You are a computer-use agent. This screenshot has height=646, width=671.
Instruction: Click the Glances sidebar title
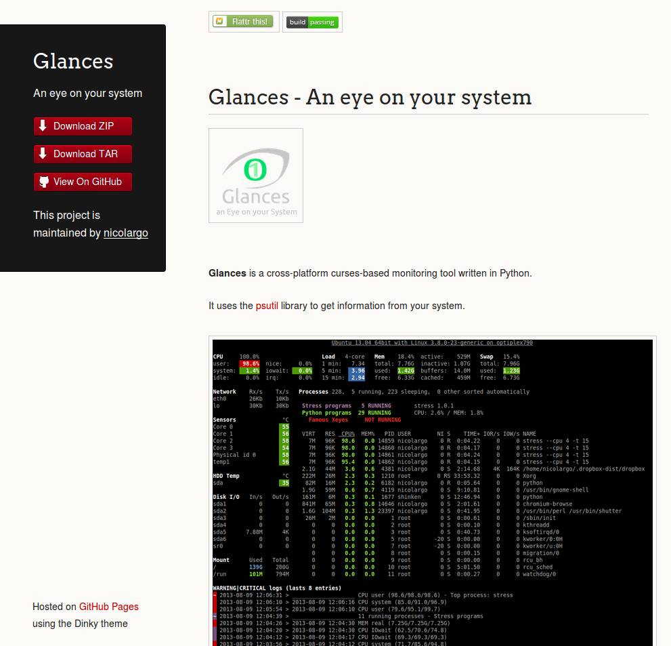73,61
